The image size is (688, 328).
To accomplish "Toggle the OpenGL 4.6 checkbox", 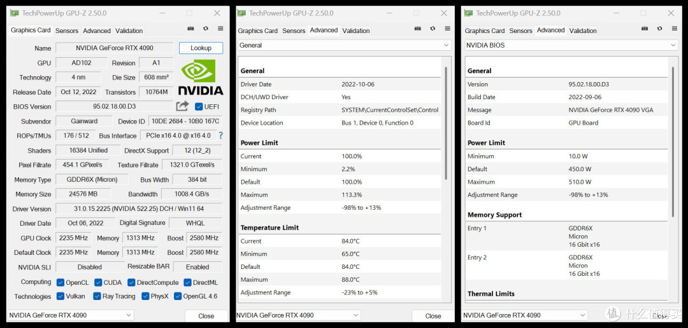I will (x=178, y=296).
